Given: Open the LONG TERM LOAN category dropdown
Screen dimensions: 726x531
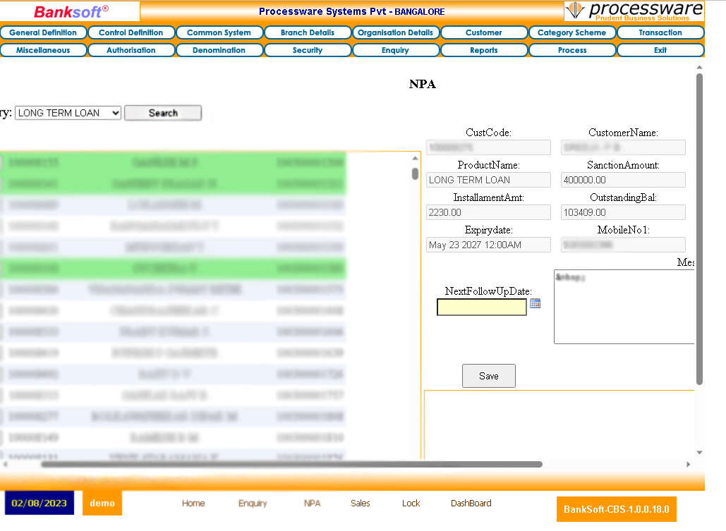Looking at the screenshot, I should pos(68,113).
